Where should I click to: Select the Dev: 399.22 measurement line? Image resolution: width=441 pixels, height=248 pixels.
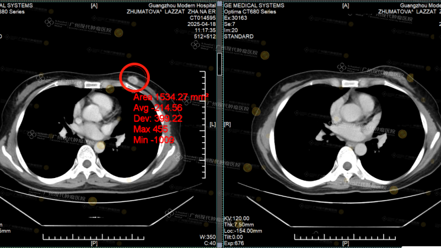[158, 118]
